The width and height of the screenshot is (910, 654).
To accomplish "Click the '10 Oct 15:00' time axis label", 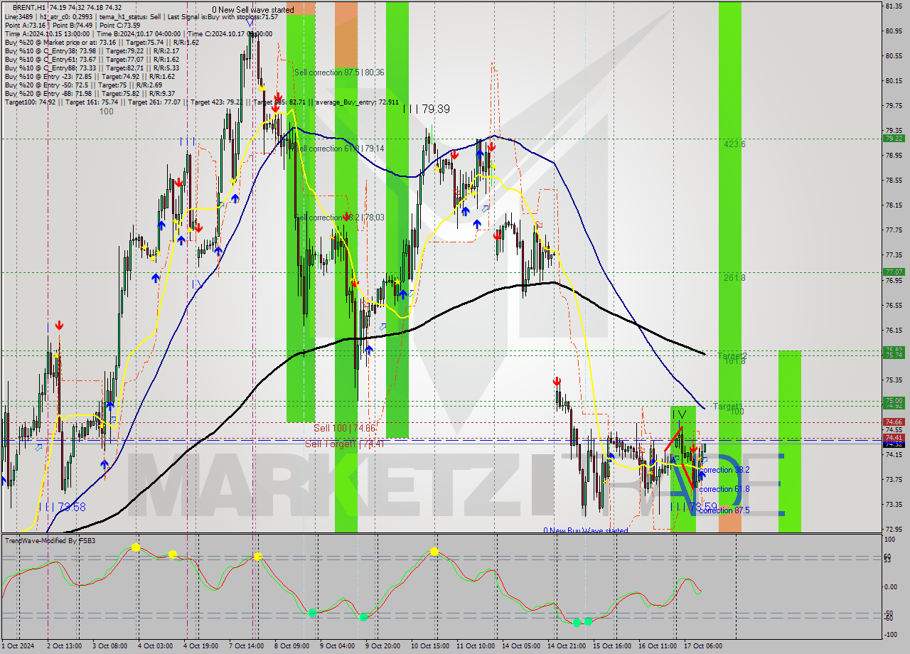I will (x=430, y=646).
